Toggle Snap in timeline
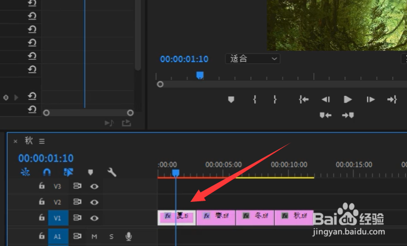The width and height of the screenshot is (407, 246). pyautogui.click(x=47, y=172)
